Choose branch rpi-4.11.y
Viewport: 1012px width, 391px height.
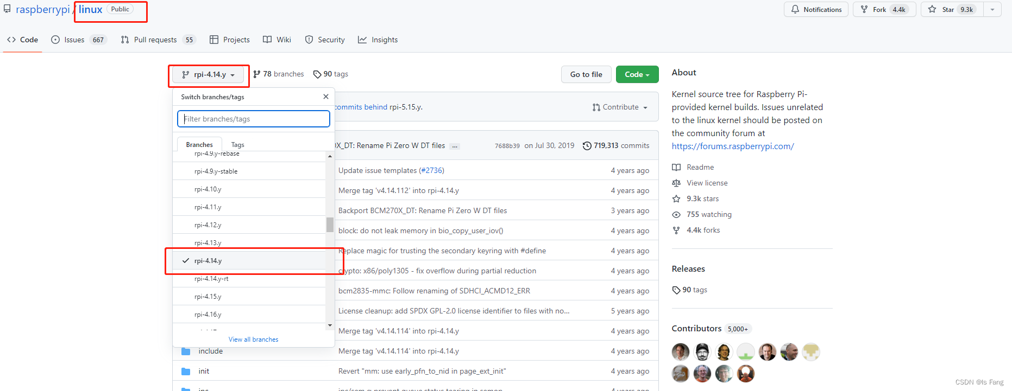pyautogui.click(x=249, y=207)
